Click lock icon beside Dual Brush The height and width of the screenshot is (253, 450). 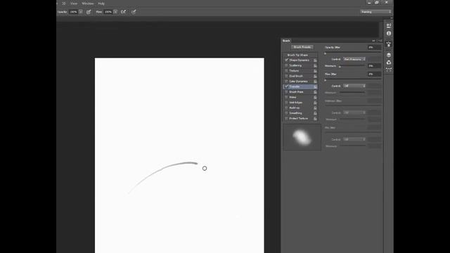(x=315, y=77)
